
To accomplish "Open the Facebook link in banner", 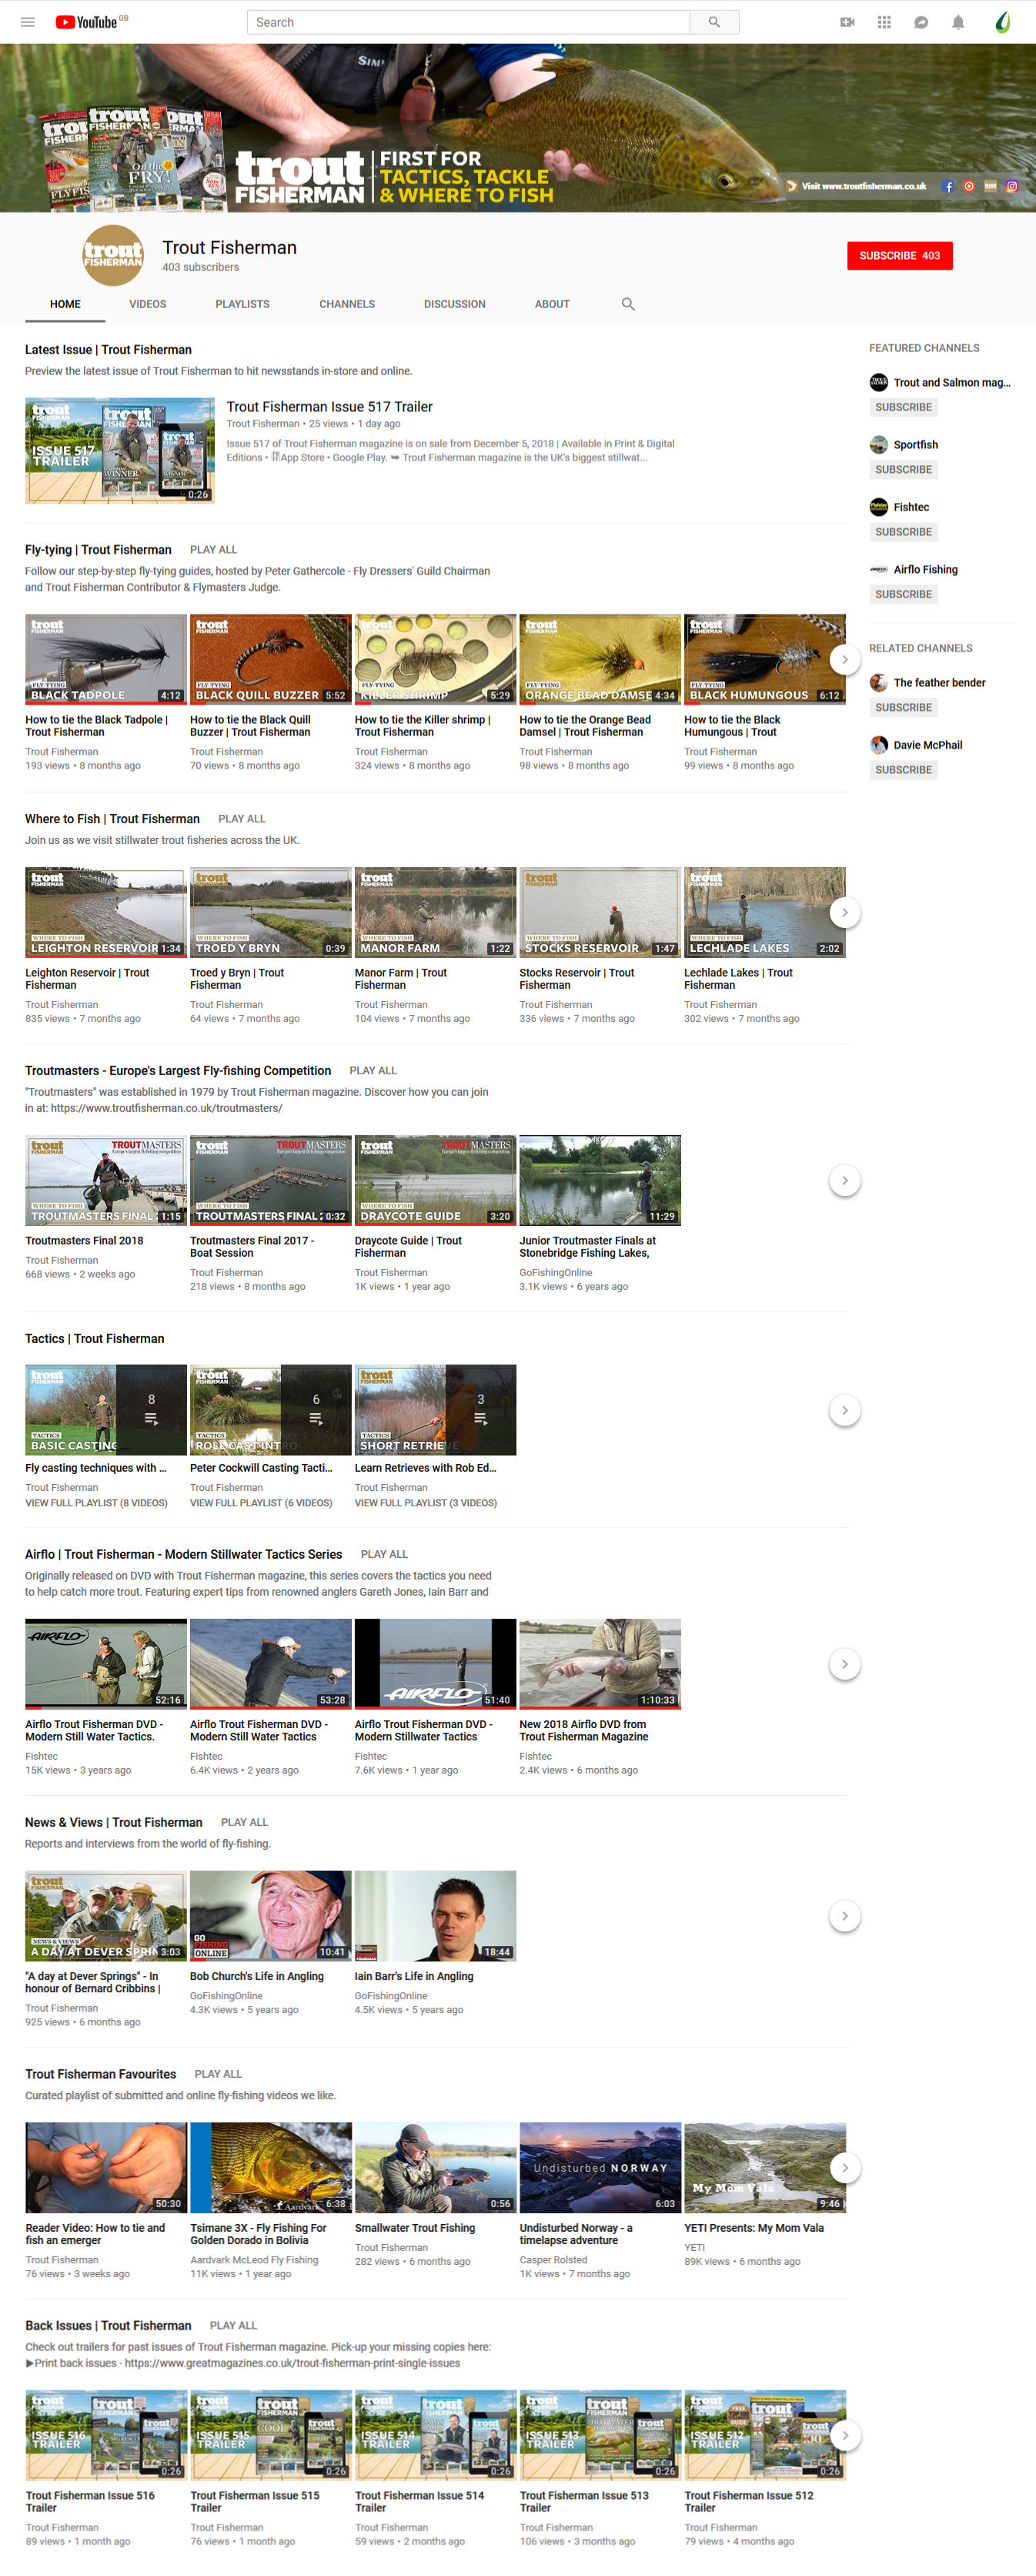I will coord(948,186).
